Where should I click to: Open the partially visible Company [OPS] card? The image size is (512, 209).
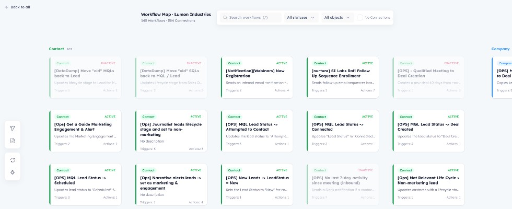502,77
